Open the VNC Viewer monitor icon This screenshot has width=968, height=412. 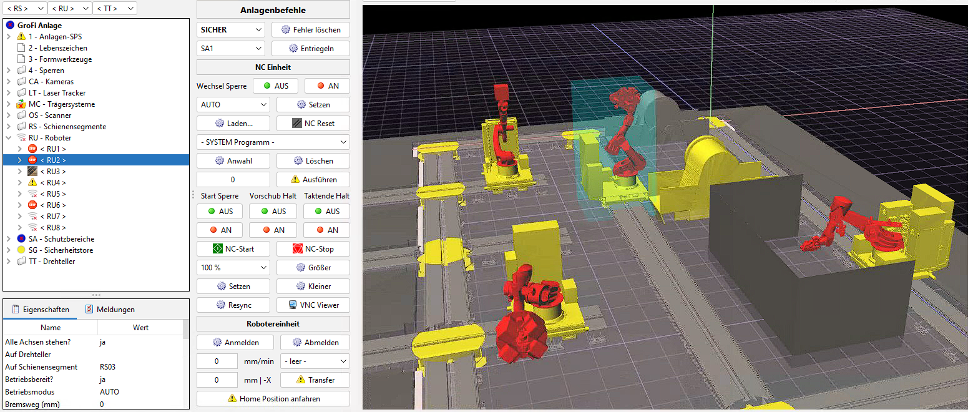tap(293, 305)
